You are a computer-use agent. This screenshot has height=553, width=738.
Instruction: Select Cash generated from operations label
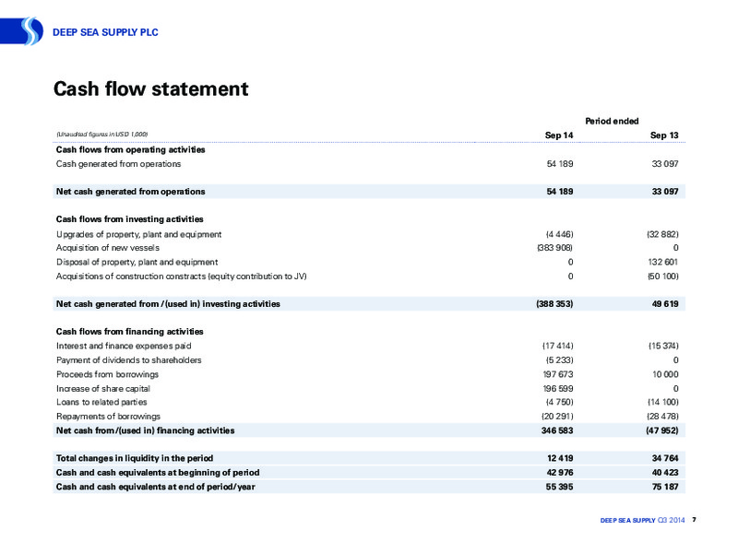(x=118, y=164)
